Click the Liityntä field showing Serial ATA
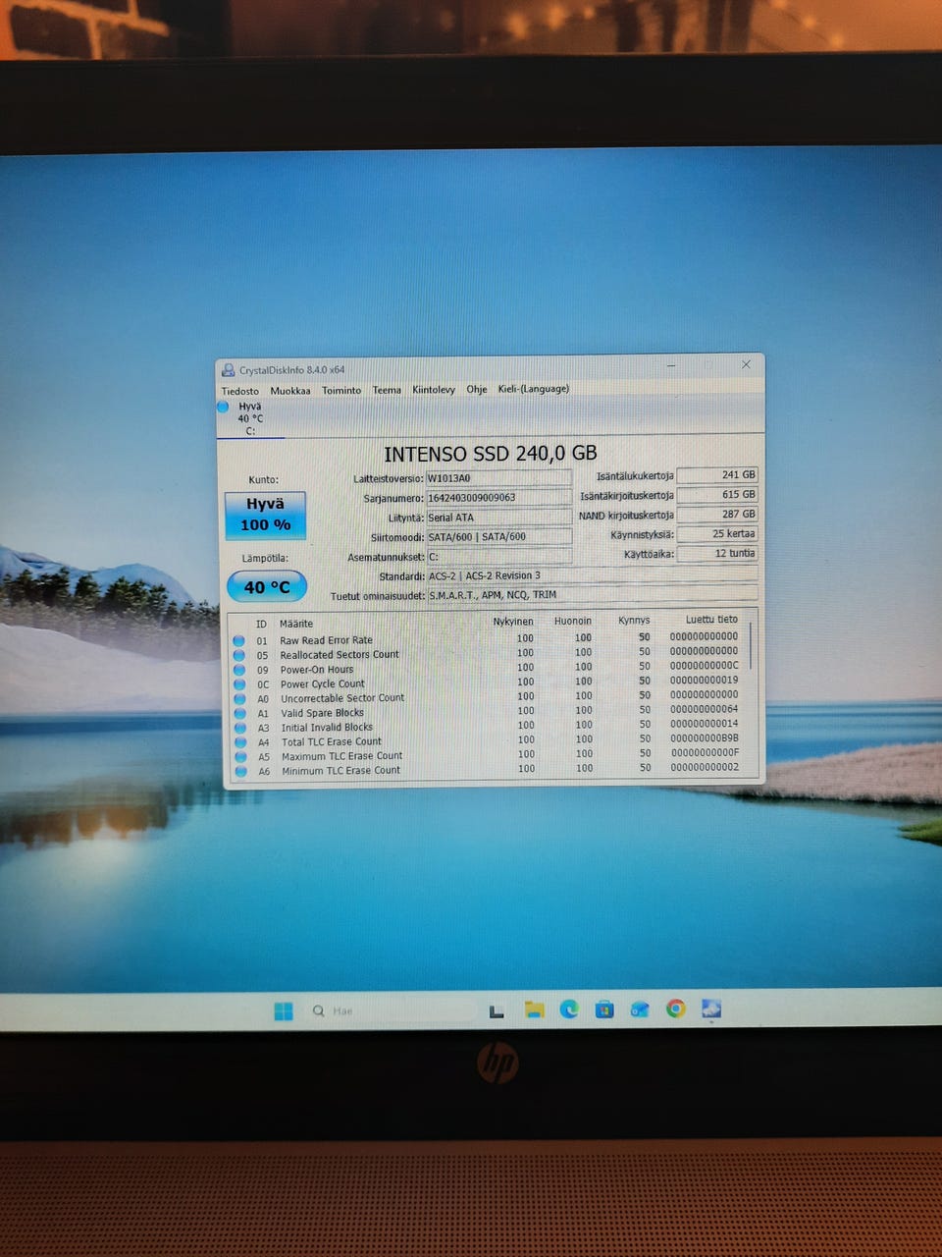The height and width of the screenshot is (1257, 942). (498, 518)
